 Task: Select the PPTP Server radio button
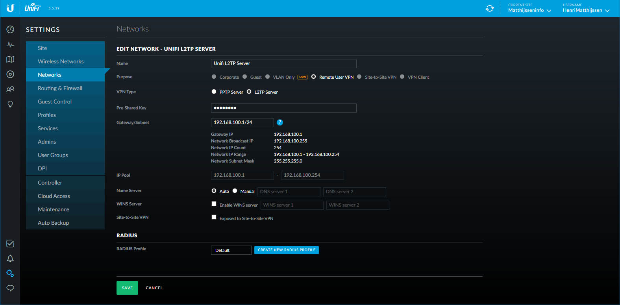[x=214, y=92]
